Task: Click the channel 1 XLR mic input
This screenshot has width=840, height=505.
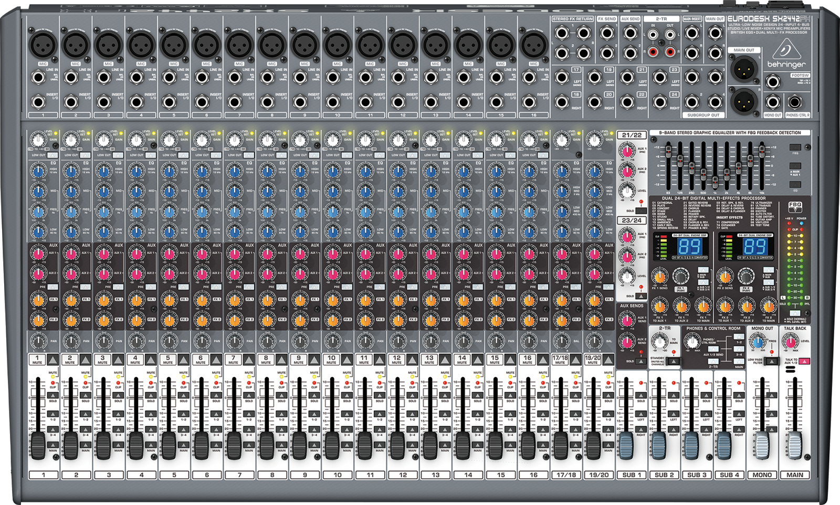Action: coord(43,45)
